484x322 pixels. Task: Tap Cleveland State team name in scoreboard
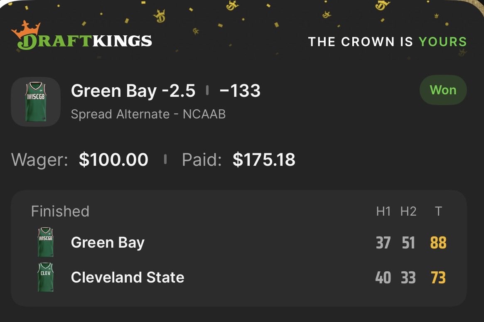pyautogui.click(x=128, y=277)
